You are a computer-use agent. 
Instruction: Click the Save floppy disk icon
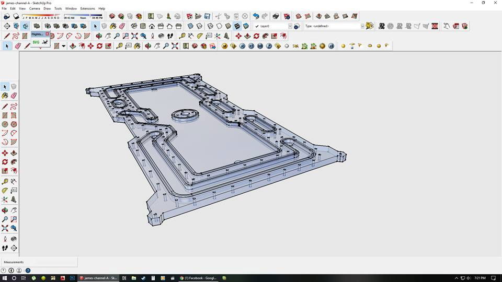pos(207,16)
